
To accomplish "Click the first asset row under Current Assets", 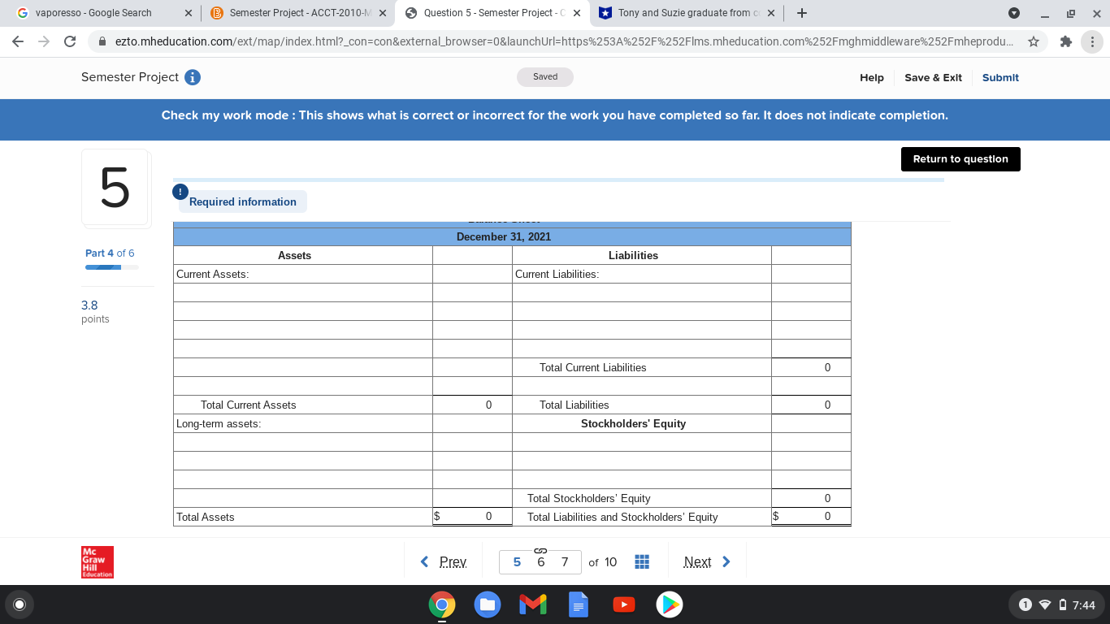I will (x=302, y=292).
